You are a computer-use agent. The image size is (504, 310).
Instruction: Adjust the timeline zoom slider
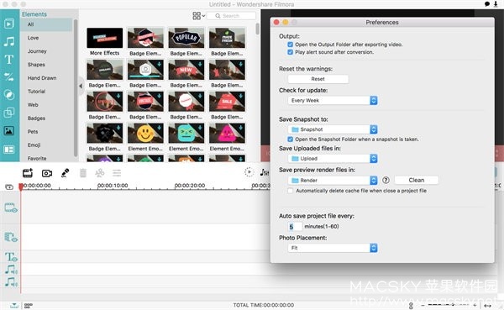(x=449, y=305)
